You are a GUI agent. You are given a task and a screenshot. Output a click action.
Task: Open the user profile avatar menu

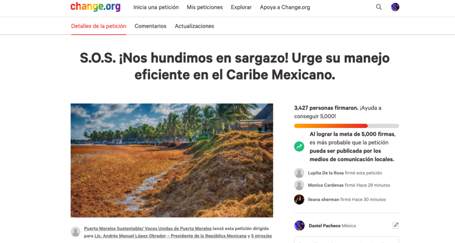click(395, 7)
